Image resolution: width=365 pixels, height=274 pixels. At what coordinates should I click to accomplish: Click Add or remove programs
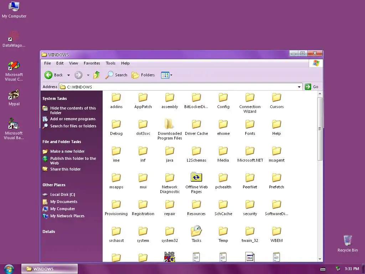click(69, 119)
